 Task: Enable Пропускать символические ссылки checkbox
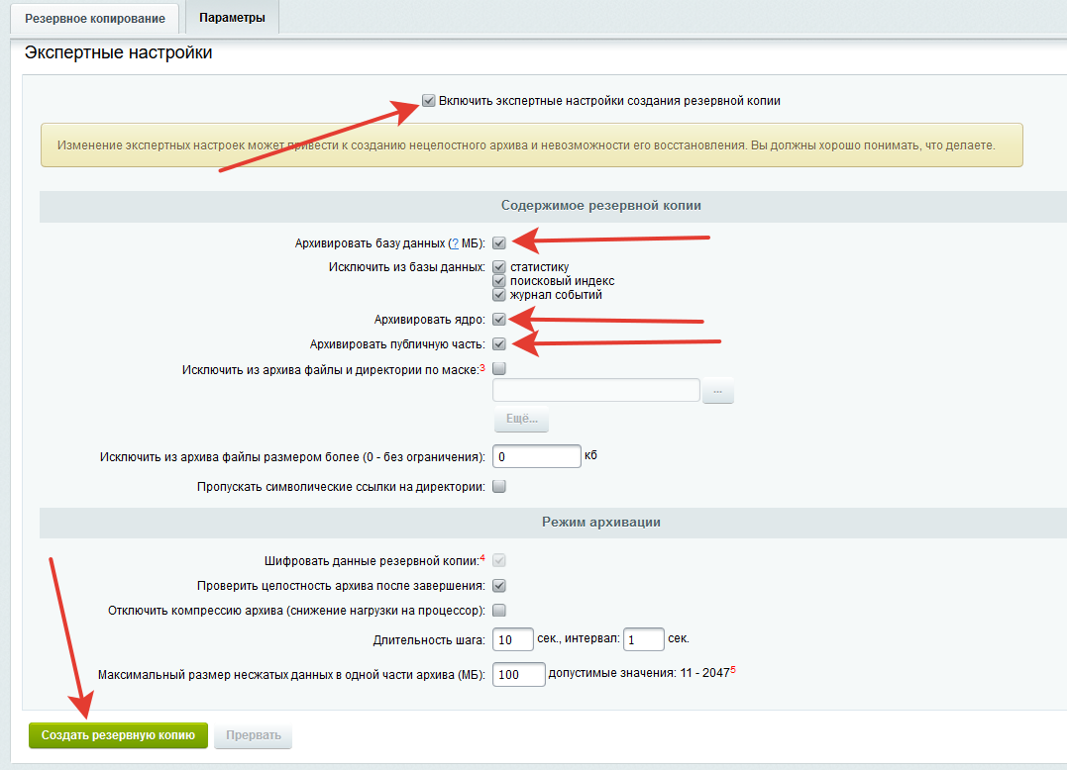click(x=499, y=486)
